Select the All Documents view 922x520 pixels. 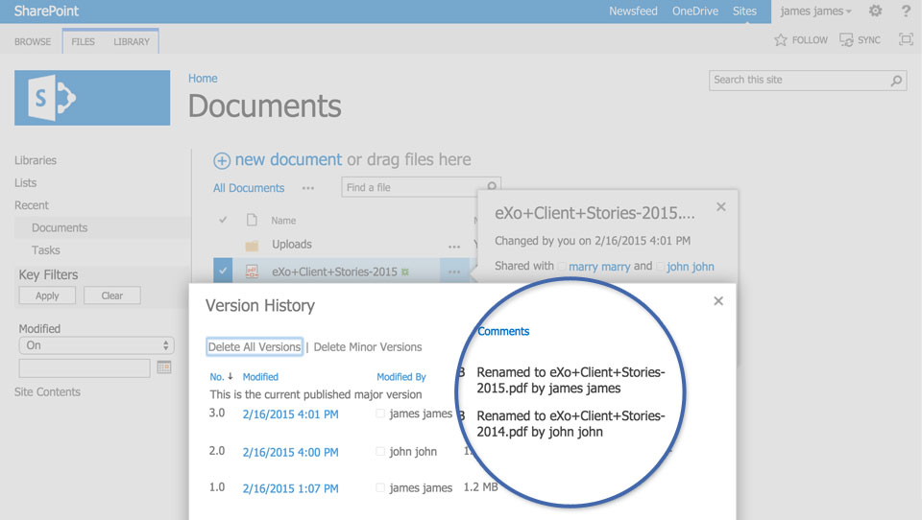point(249,188)
